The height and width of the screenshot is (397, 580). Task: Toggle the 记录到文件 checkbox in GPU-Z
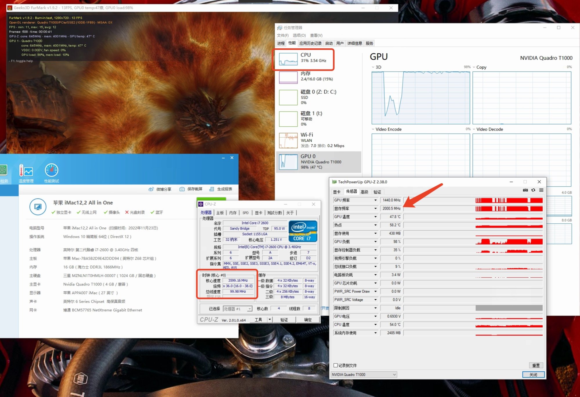click(x=336, y=365)
